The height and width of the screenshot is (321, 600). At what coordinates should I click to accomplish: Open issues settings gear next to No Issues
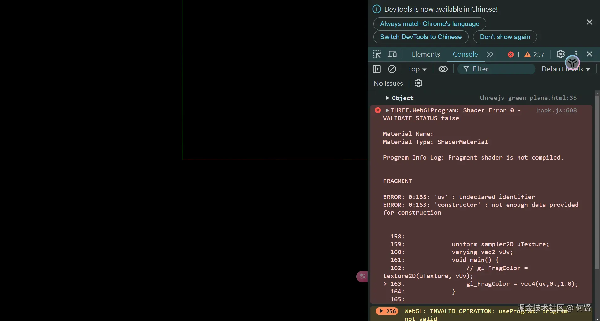tap(418, 83)
